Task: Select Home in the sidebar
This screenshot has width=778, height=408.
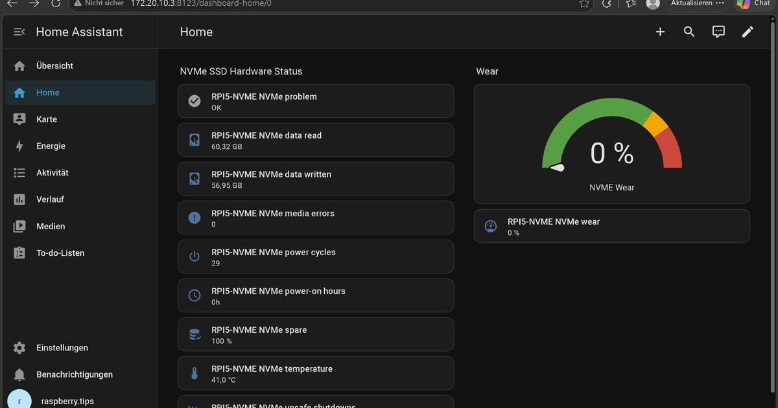Action: pos(80,93)
